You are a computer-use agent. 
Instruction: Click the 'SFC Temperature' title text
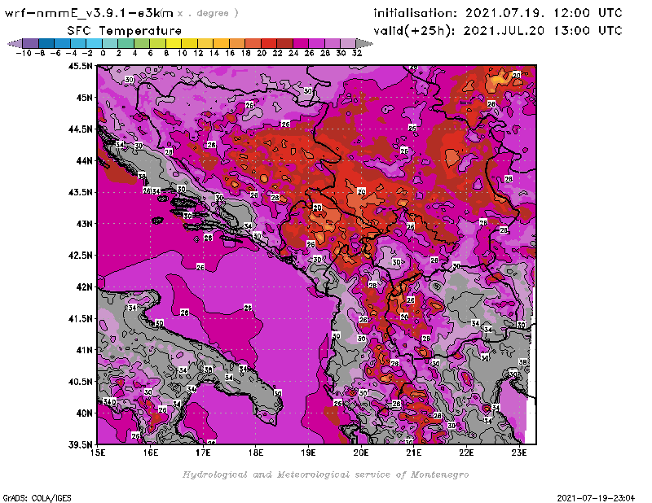[x=125, y=31]
